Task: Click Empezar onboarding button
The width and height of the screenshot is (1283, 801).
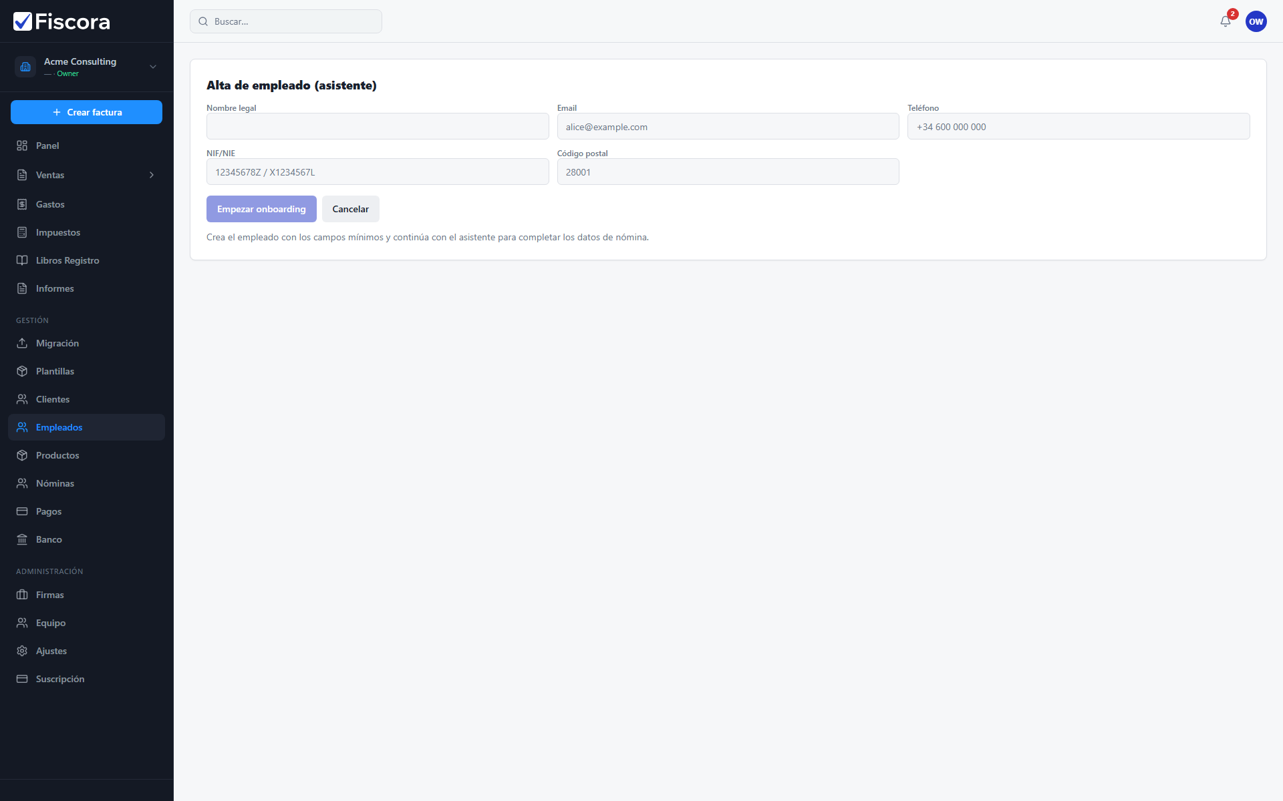Action: pos(261,209)
